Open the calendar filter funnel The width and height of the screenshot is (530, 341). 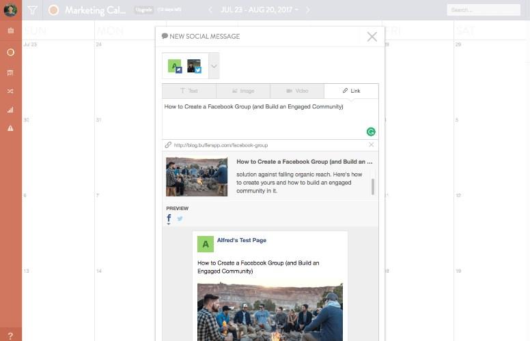click(x=33, y=10)
